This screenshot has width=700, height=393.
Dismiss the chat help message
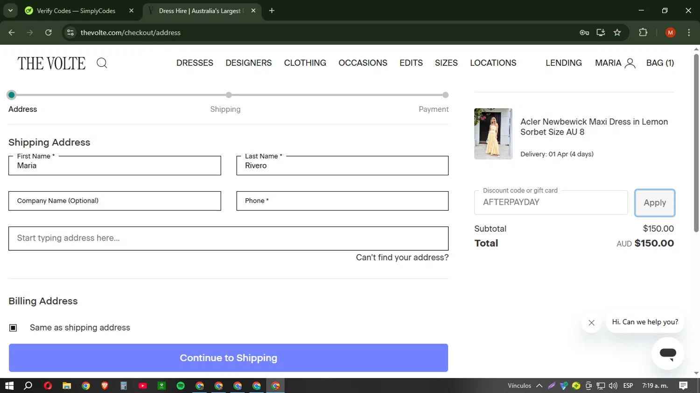[x=591, y=323]
